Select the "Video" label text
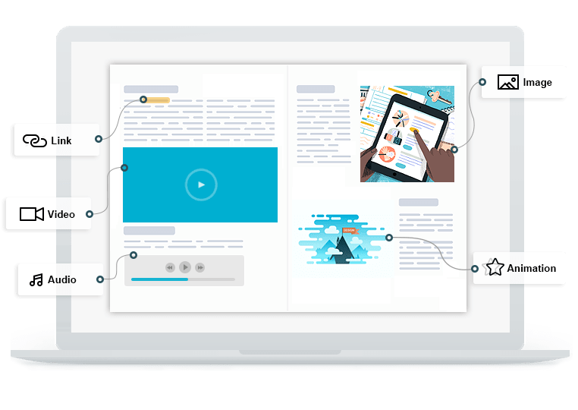Screen dimensions: 578x410 coord(61,214)
